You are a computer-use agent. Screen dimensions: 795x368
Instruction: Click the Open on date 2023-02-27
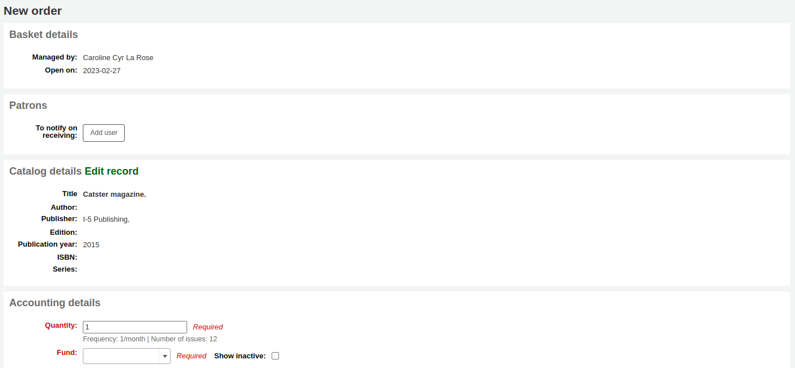[102, 70]
